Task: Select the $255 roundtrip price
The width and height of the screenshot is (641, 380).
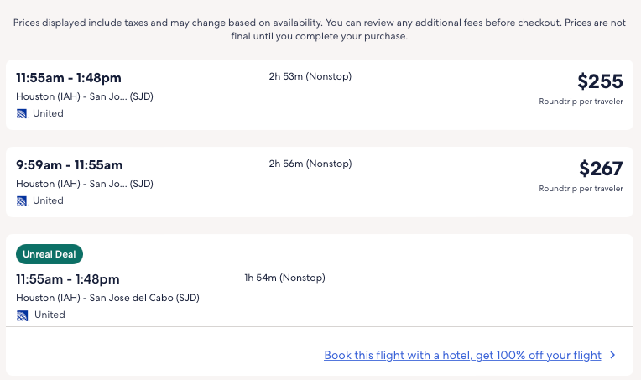Action: [600, 81]
